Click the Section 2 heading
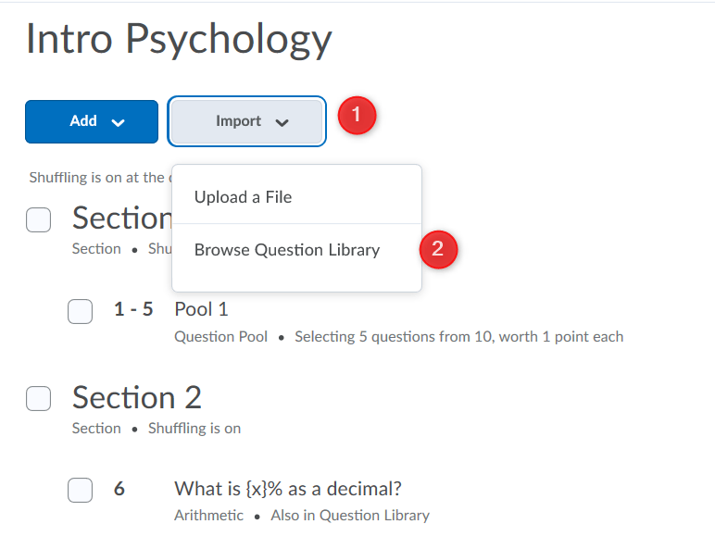 [137, 397]
